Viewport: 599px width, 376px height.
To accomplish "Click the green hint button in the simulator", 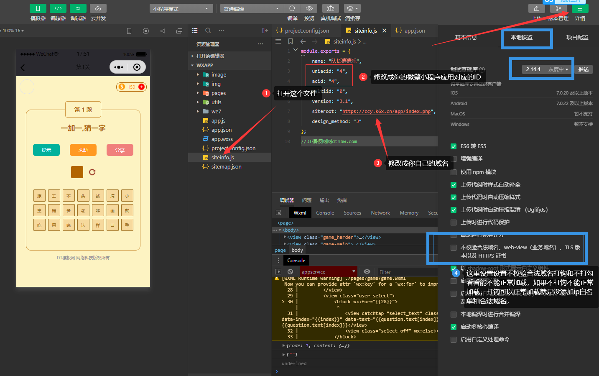I will (x=46, y=150).
